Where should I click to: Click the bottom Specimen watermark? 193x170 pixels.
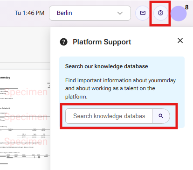coord(26,142)
